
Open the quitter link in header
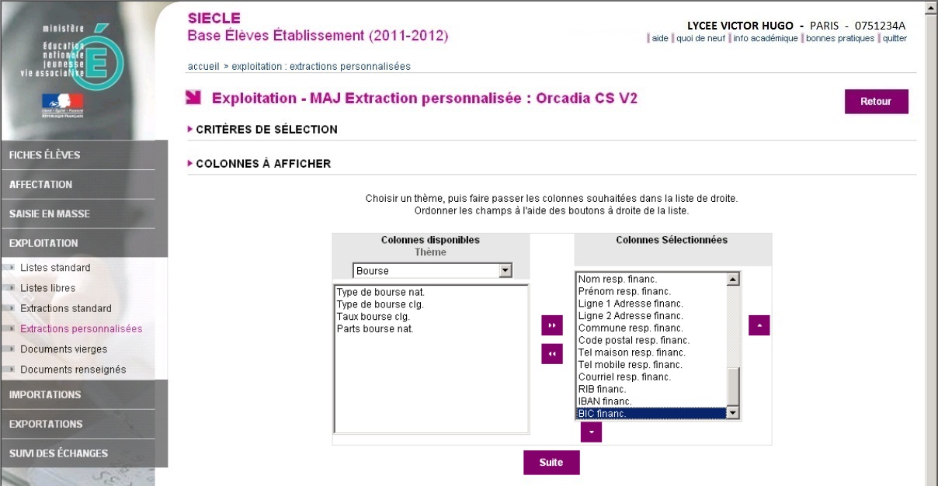895,38
